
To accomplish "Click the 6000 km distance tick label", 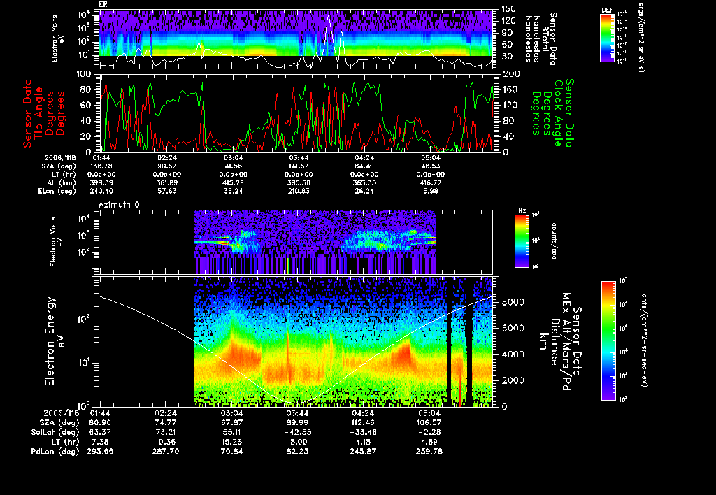I will 513,329.
